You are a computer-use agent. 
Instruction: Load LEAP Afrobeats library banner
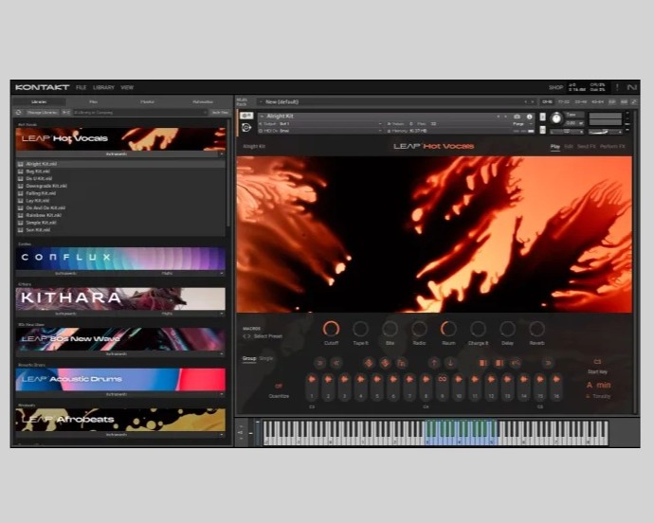click(x=120, y=419)
